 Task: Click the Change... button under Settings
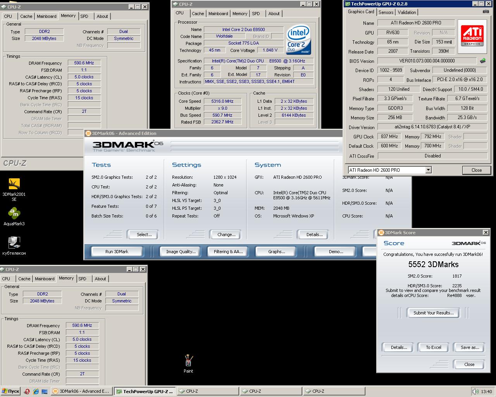[x=226, y=235]
